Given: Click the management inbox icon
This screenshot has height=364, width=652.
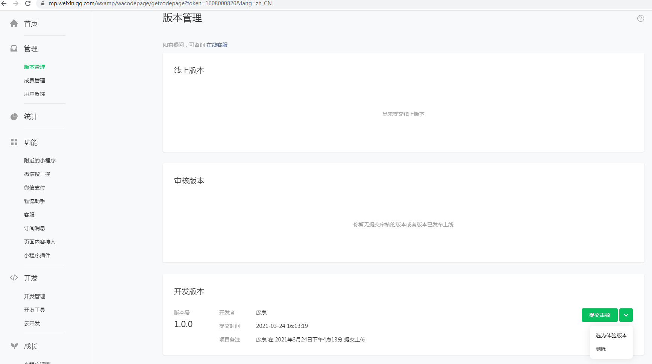Looking at the screenshot, I should click(14, 49).
